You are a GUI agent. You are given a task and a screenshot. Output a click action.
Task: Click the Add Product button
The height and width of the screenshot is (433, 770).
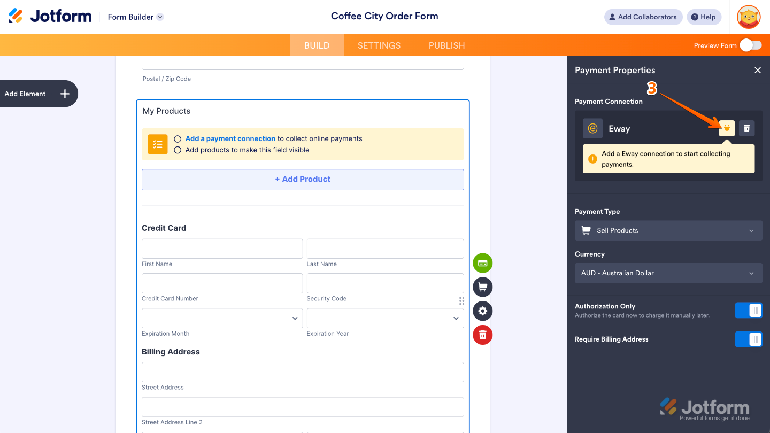[x=303, y=180]
